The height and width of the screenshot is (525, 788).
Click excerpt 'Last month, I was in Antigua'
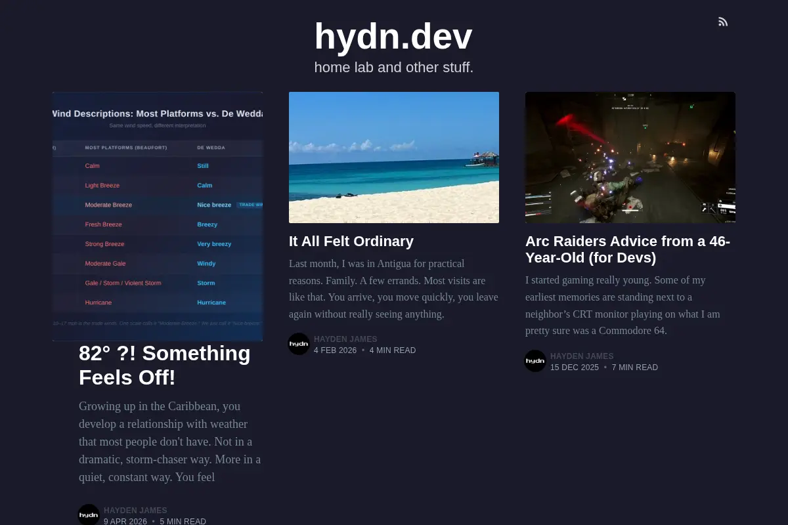(394, 289)
